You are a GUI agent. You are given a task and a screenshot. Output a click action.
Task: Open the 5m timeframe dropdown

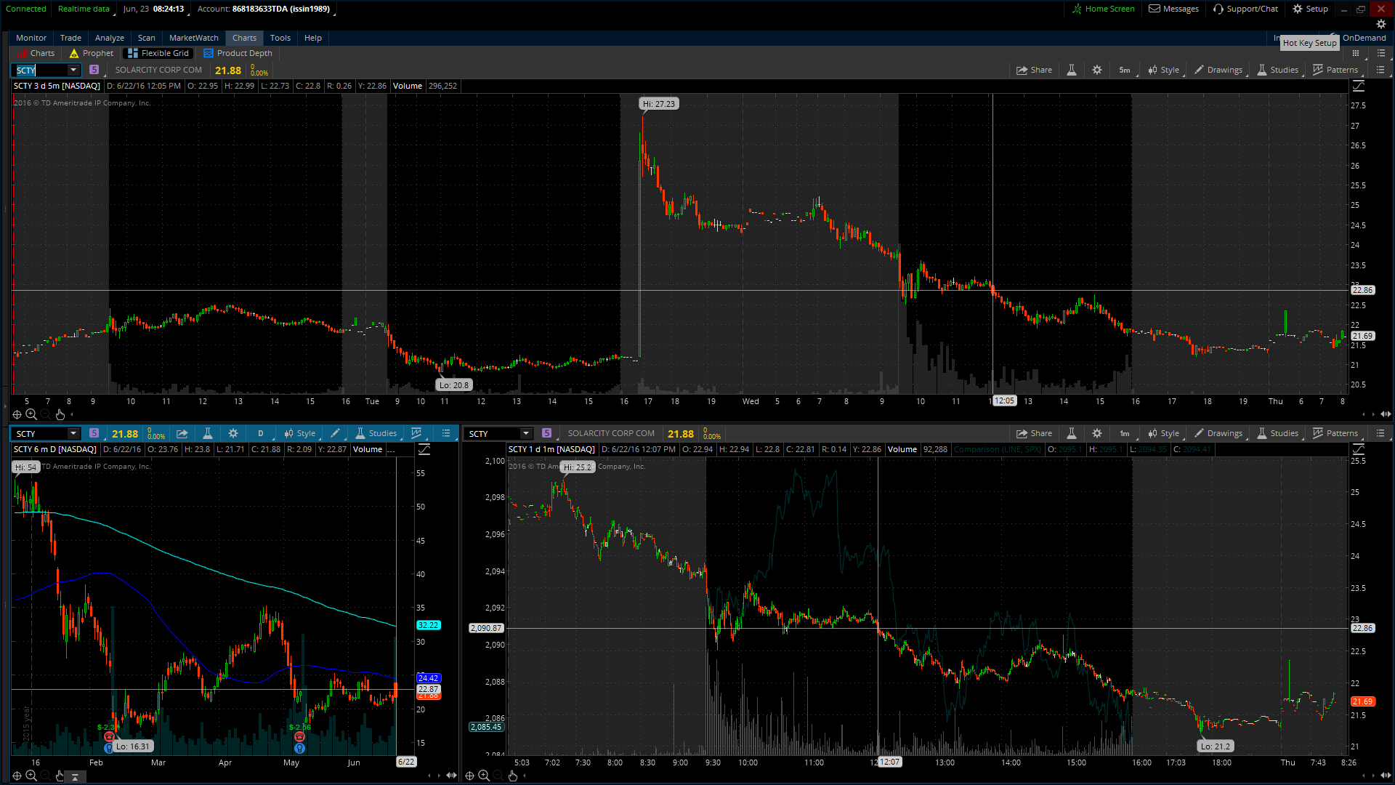(x=1125, y=70)
